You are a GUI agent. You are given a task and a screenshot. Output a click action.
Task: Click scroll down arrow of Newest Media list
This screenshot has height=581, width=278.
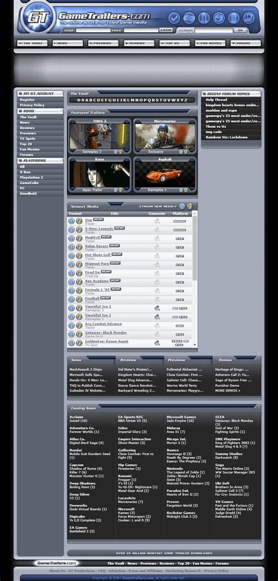click(x=195, y=344)
